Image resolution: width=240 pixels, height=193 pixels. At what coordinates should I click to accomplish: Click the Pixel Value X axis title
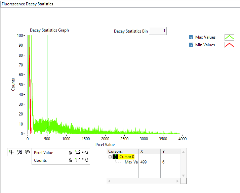click(x=105, y=145)
